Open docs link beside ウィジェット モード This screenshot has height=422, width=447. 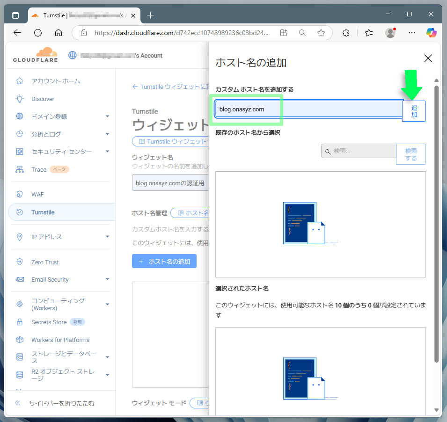pyautogui.click(x=199, y=403)
